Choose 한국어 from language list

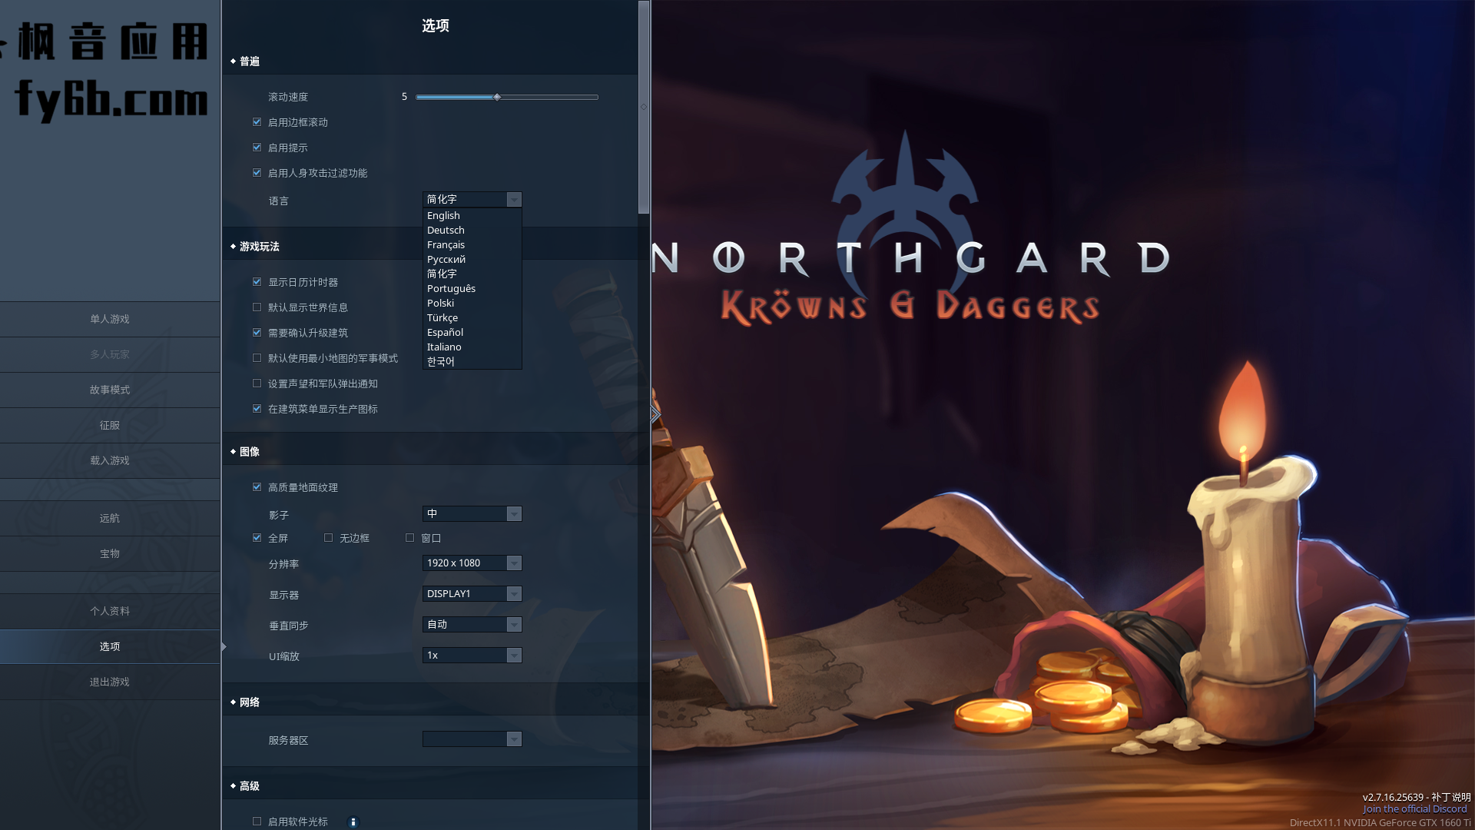pyautogui.click(x=472, y=362)
